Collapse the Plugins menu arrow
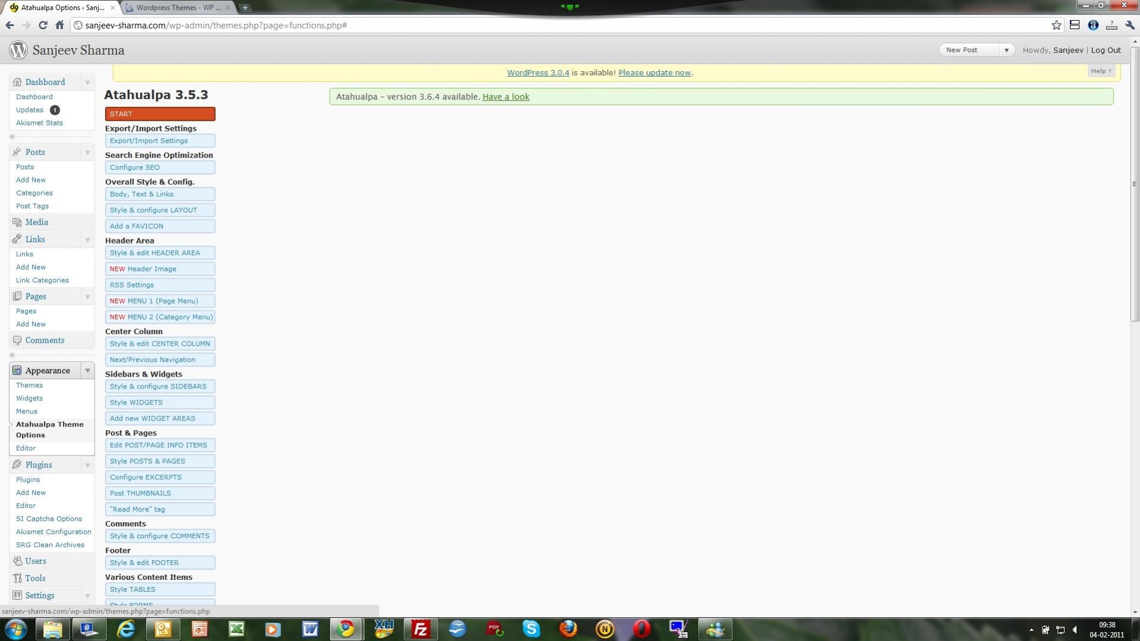 coord(87,465)
